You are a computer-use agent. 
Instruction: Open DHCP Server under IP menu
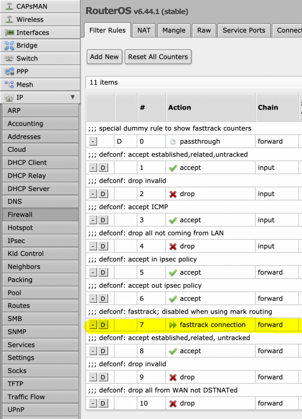click(x=41, y=189)
